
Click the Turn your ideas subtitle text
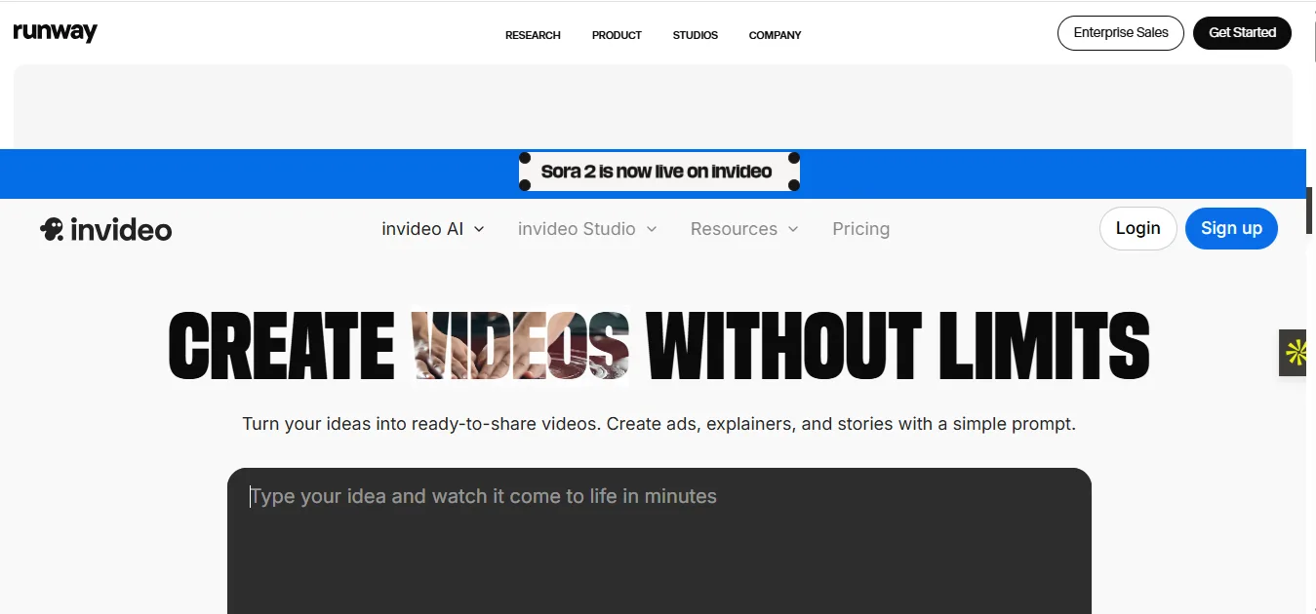point(658,425)
